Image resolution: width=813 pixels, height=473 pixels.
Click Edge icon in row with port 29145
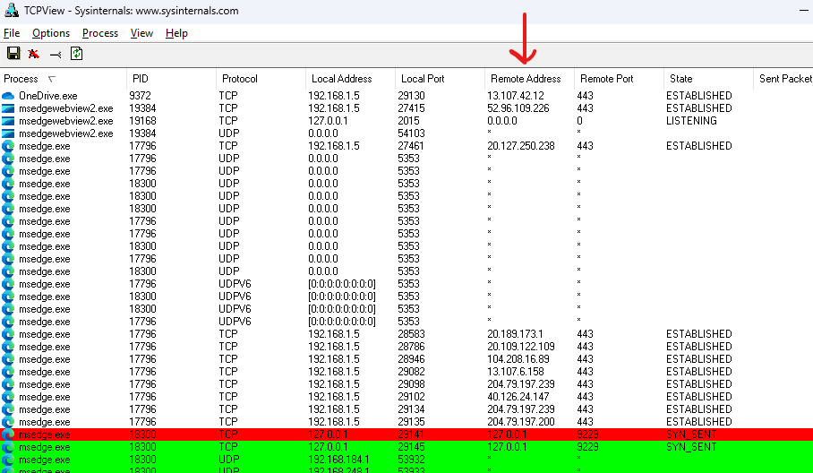[x=8, y=447]
